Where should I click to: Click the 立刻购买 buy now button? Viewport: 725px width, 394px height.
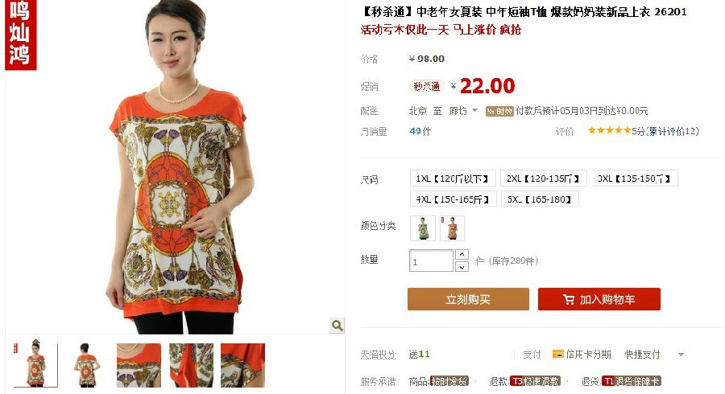coord(468,299)
